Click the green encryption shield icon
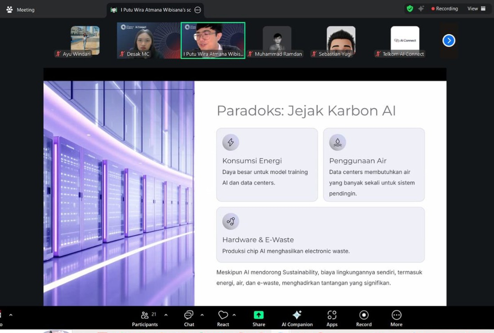 tap(410, 9)
